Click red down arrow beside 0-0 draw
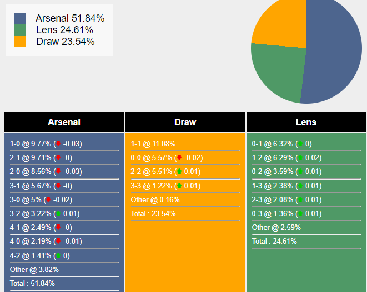The image size is (367, 292). point(179,158)
